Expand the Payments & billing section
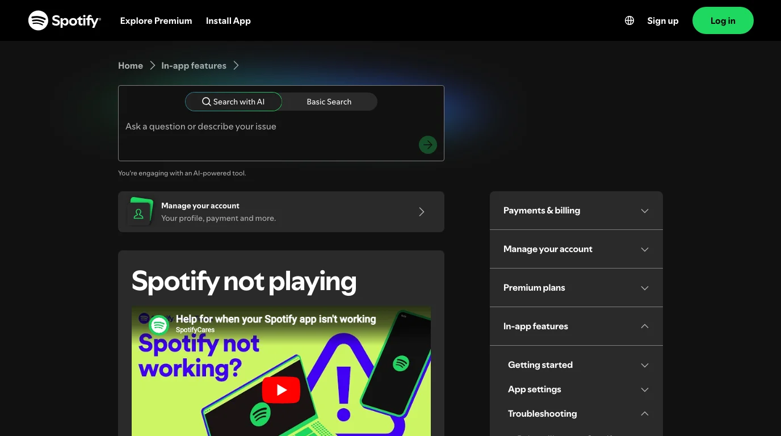 tap(576, 211)
